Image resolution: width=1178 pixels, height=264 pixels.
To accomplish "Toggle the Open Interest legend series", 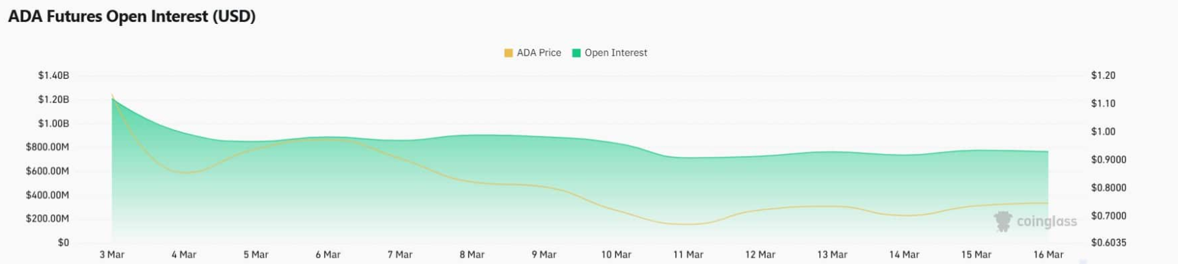I will (x=610, y=53).
